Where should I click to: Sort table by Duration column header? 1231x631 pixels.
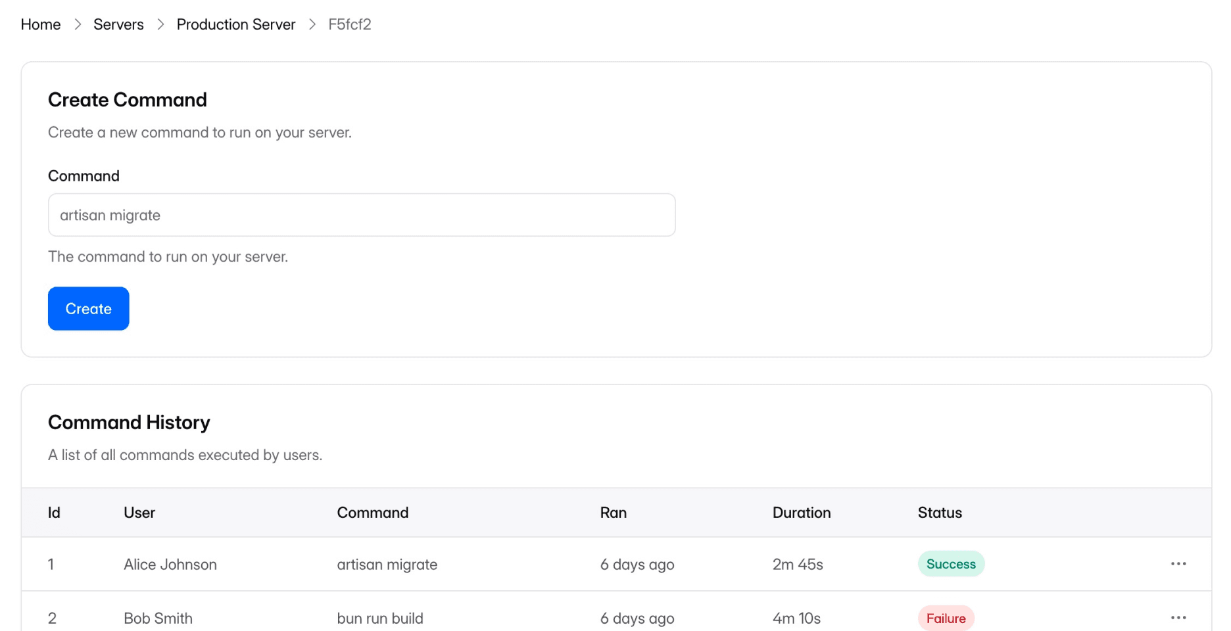(x=801, y=513)
